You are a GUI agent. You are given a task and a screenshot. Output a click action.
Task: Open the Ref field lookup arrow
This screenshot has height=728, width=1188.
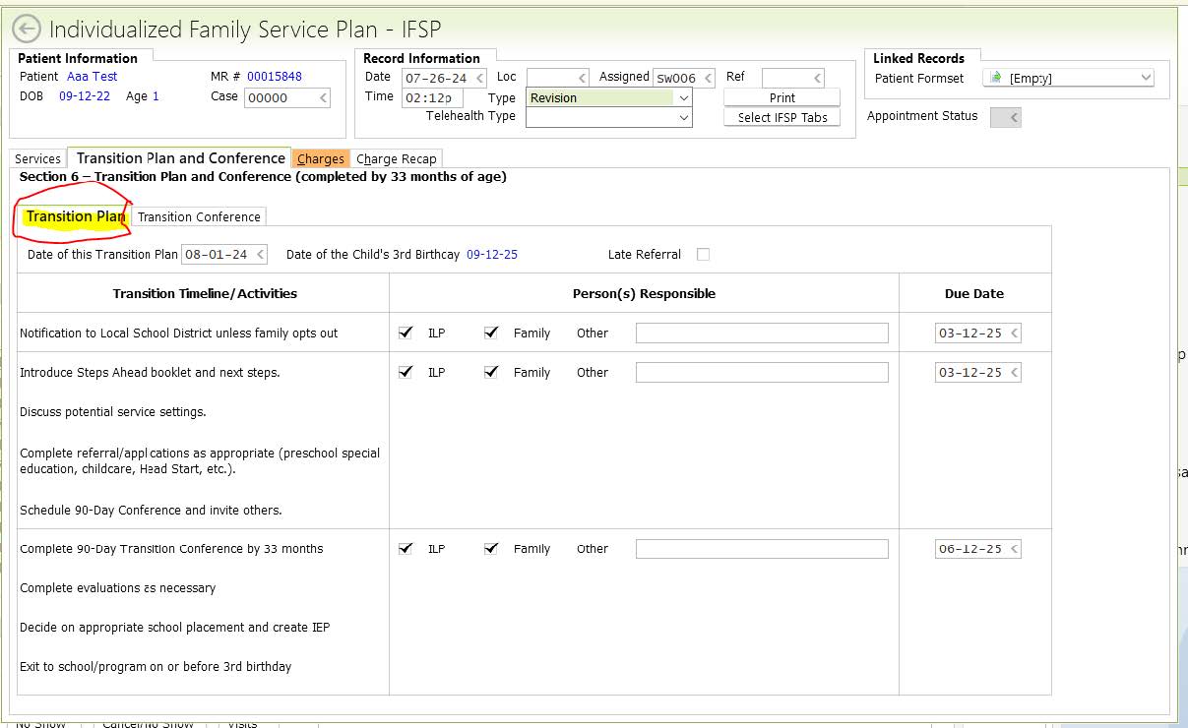click(817, 79)
